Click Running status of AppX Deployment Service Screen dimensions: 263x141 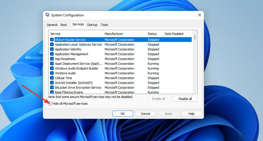tap(153, 64)
